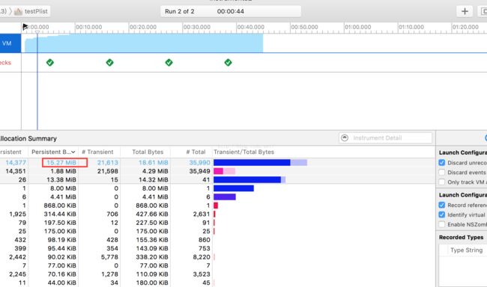
Task: Click the 427.66 KiB total bytes cell
Action: (152, 215)
